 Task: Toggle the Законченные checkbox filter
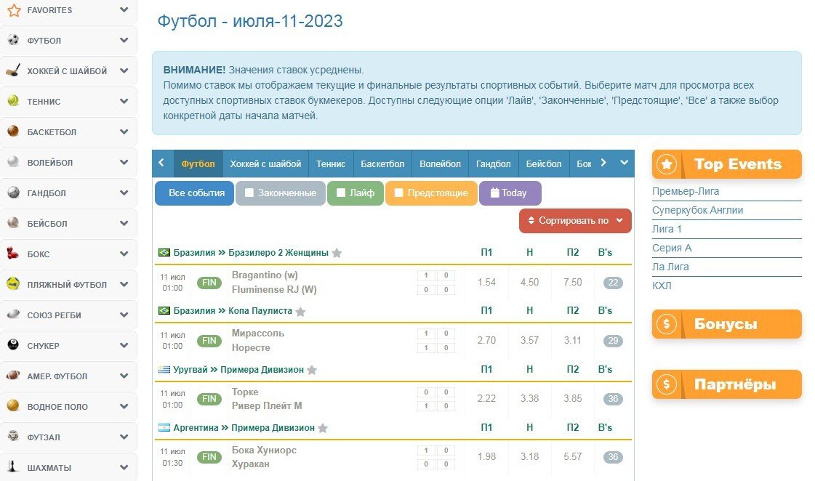coord(249,193)
